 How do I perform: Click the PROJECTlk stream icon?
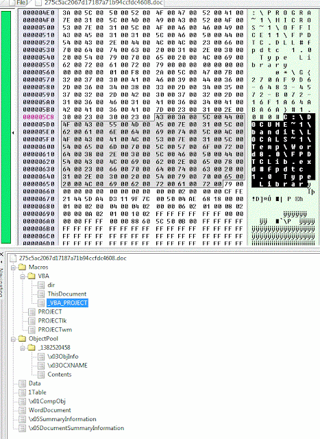point(32,321)
